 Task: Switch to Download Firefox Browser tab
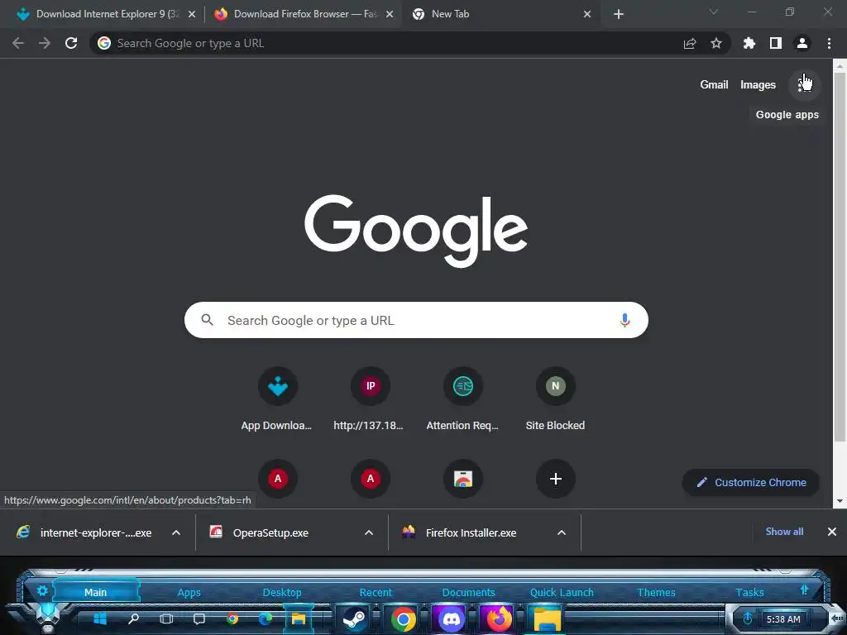pyautogui.click(x=304, y=14)
